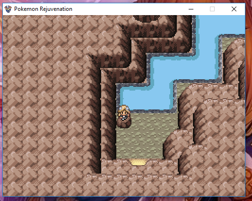
Task: Click the empty title bar area
Action: pyautogui.click(x=129, y=9)
